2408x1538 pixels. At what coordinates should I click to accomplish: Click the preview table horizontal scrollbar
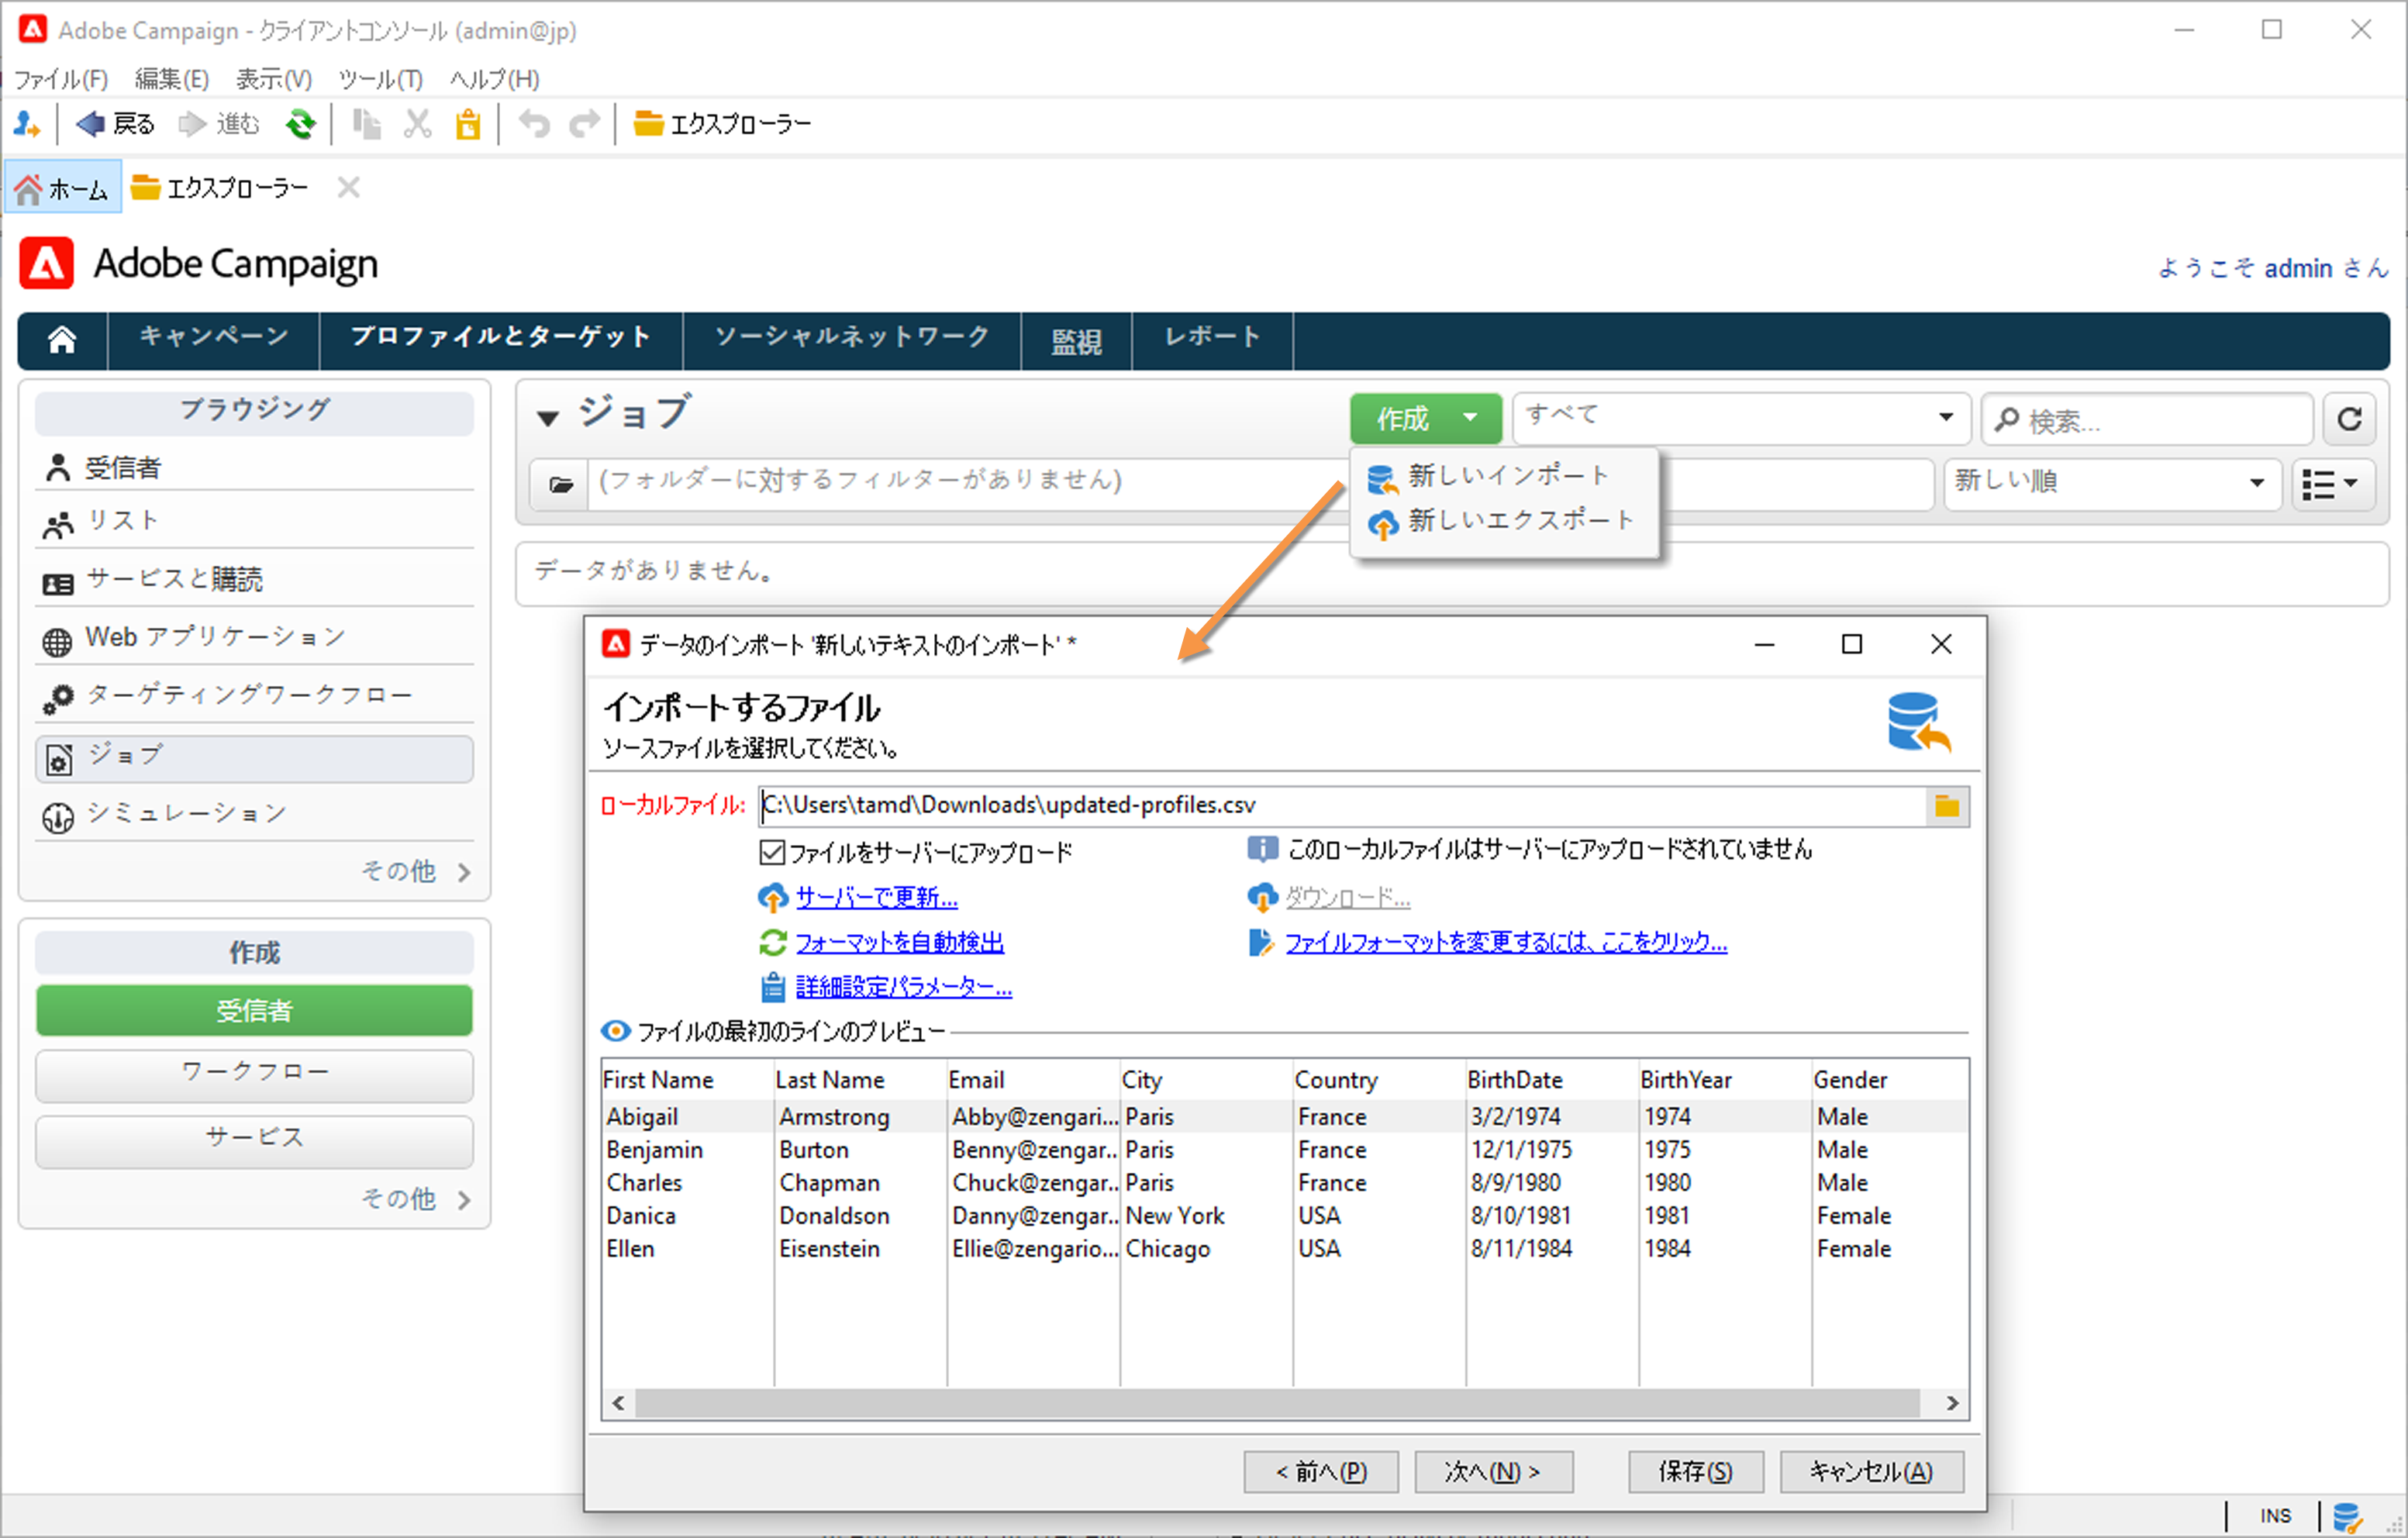click(x=1276, y=1403)
